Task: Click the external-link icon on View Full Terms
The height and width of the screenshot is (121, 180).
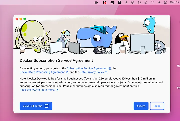Action: (x=46, y=106)
